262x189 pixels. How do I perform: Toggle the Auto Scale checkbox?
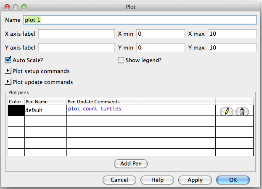[8, 60]
